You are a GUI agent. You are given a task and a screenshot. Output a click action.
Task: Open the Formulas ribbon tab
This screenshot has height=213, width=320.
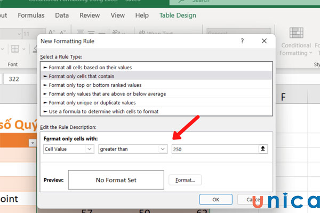pos(31,15)
